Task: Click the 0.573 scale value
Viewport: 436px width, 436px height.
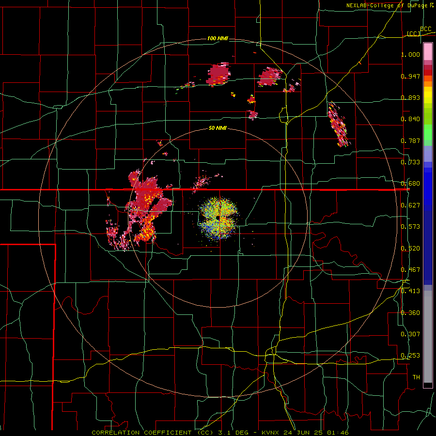Action: pyautogui.click(x=410, y=227)
